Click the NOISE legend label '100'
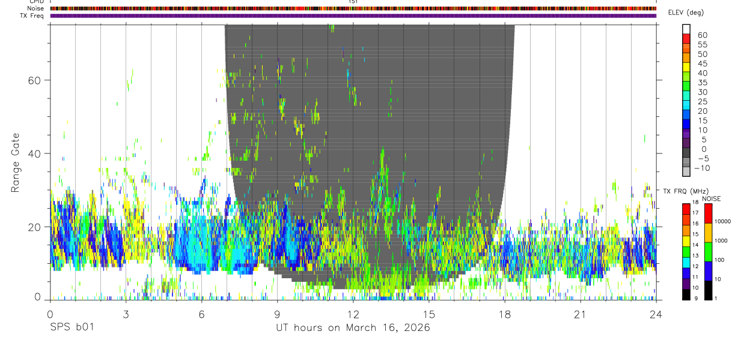 point(720,260)
